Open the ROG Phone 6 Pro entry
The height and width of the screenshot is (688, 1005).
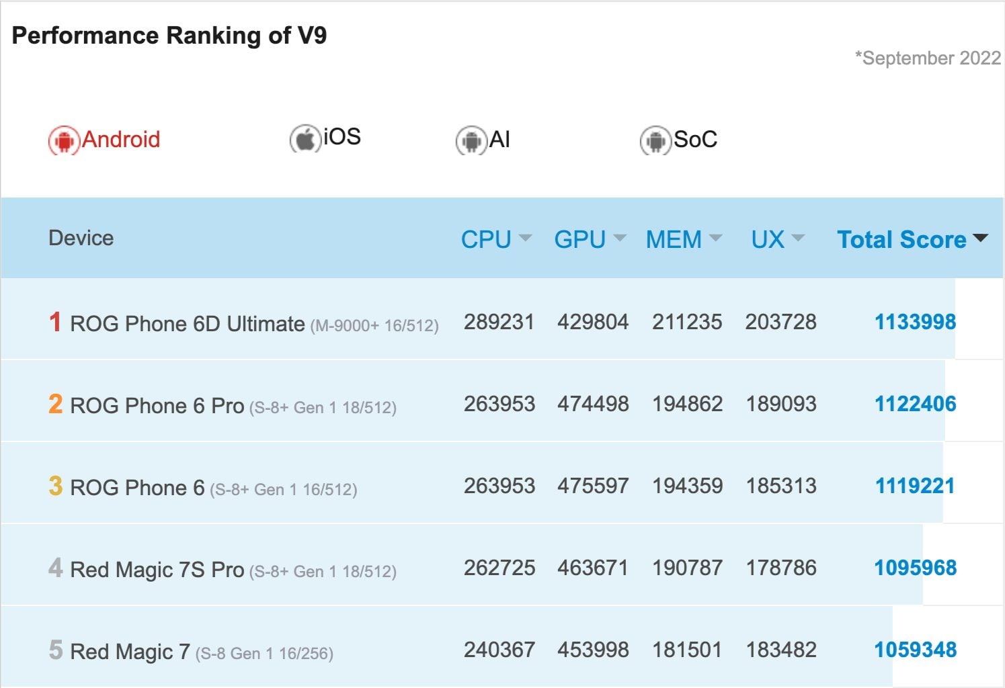[157, 406]
